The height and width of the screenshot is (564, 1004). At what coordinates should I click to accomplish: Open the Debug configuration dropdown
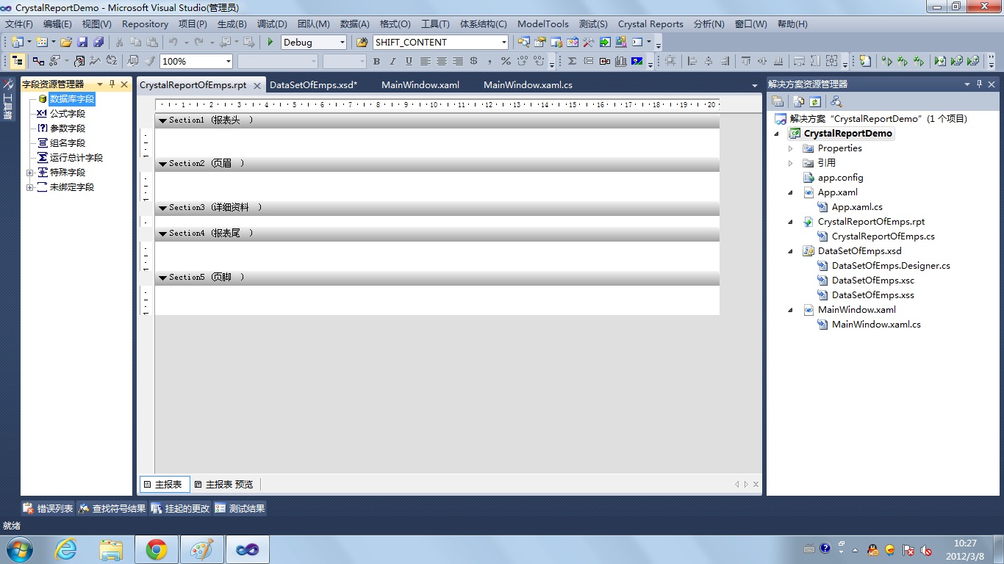[x=343, y=42]
